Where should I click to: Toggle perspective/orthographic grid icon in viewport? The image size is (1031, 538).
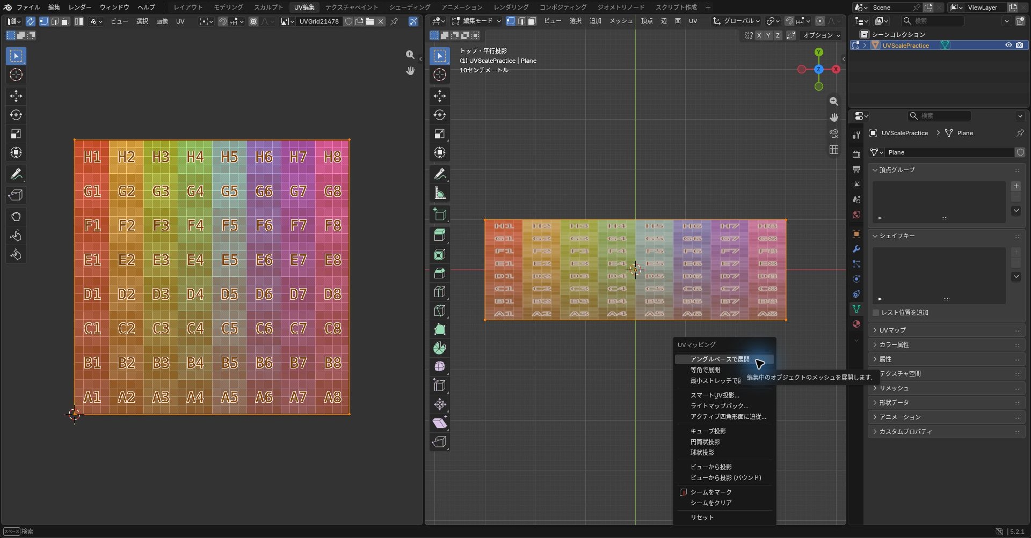(x=834, y=150)
